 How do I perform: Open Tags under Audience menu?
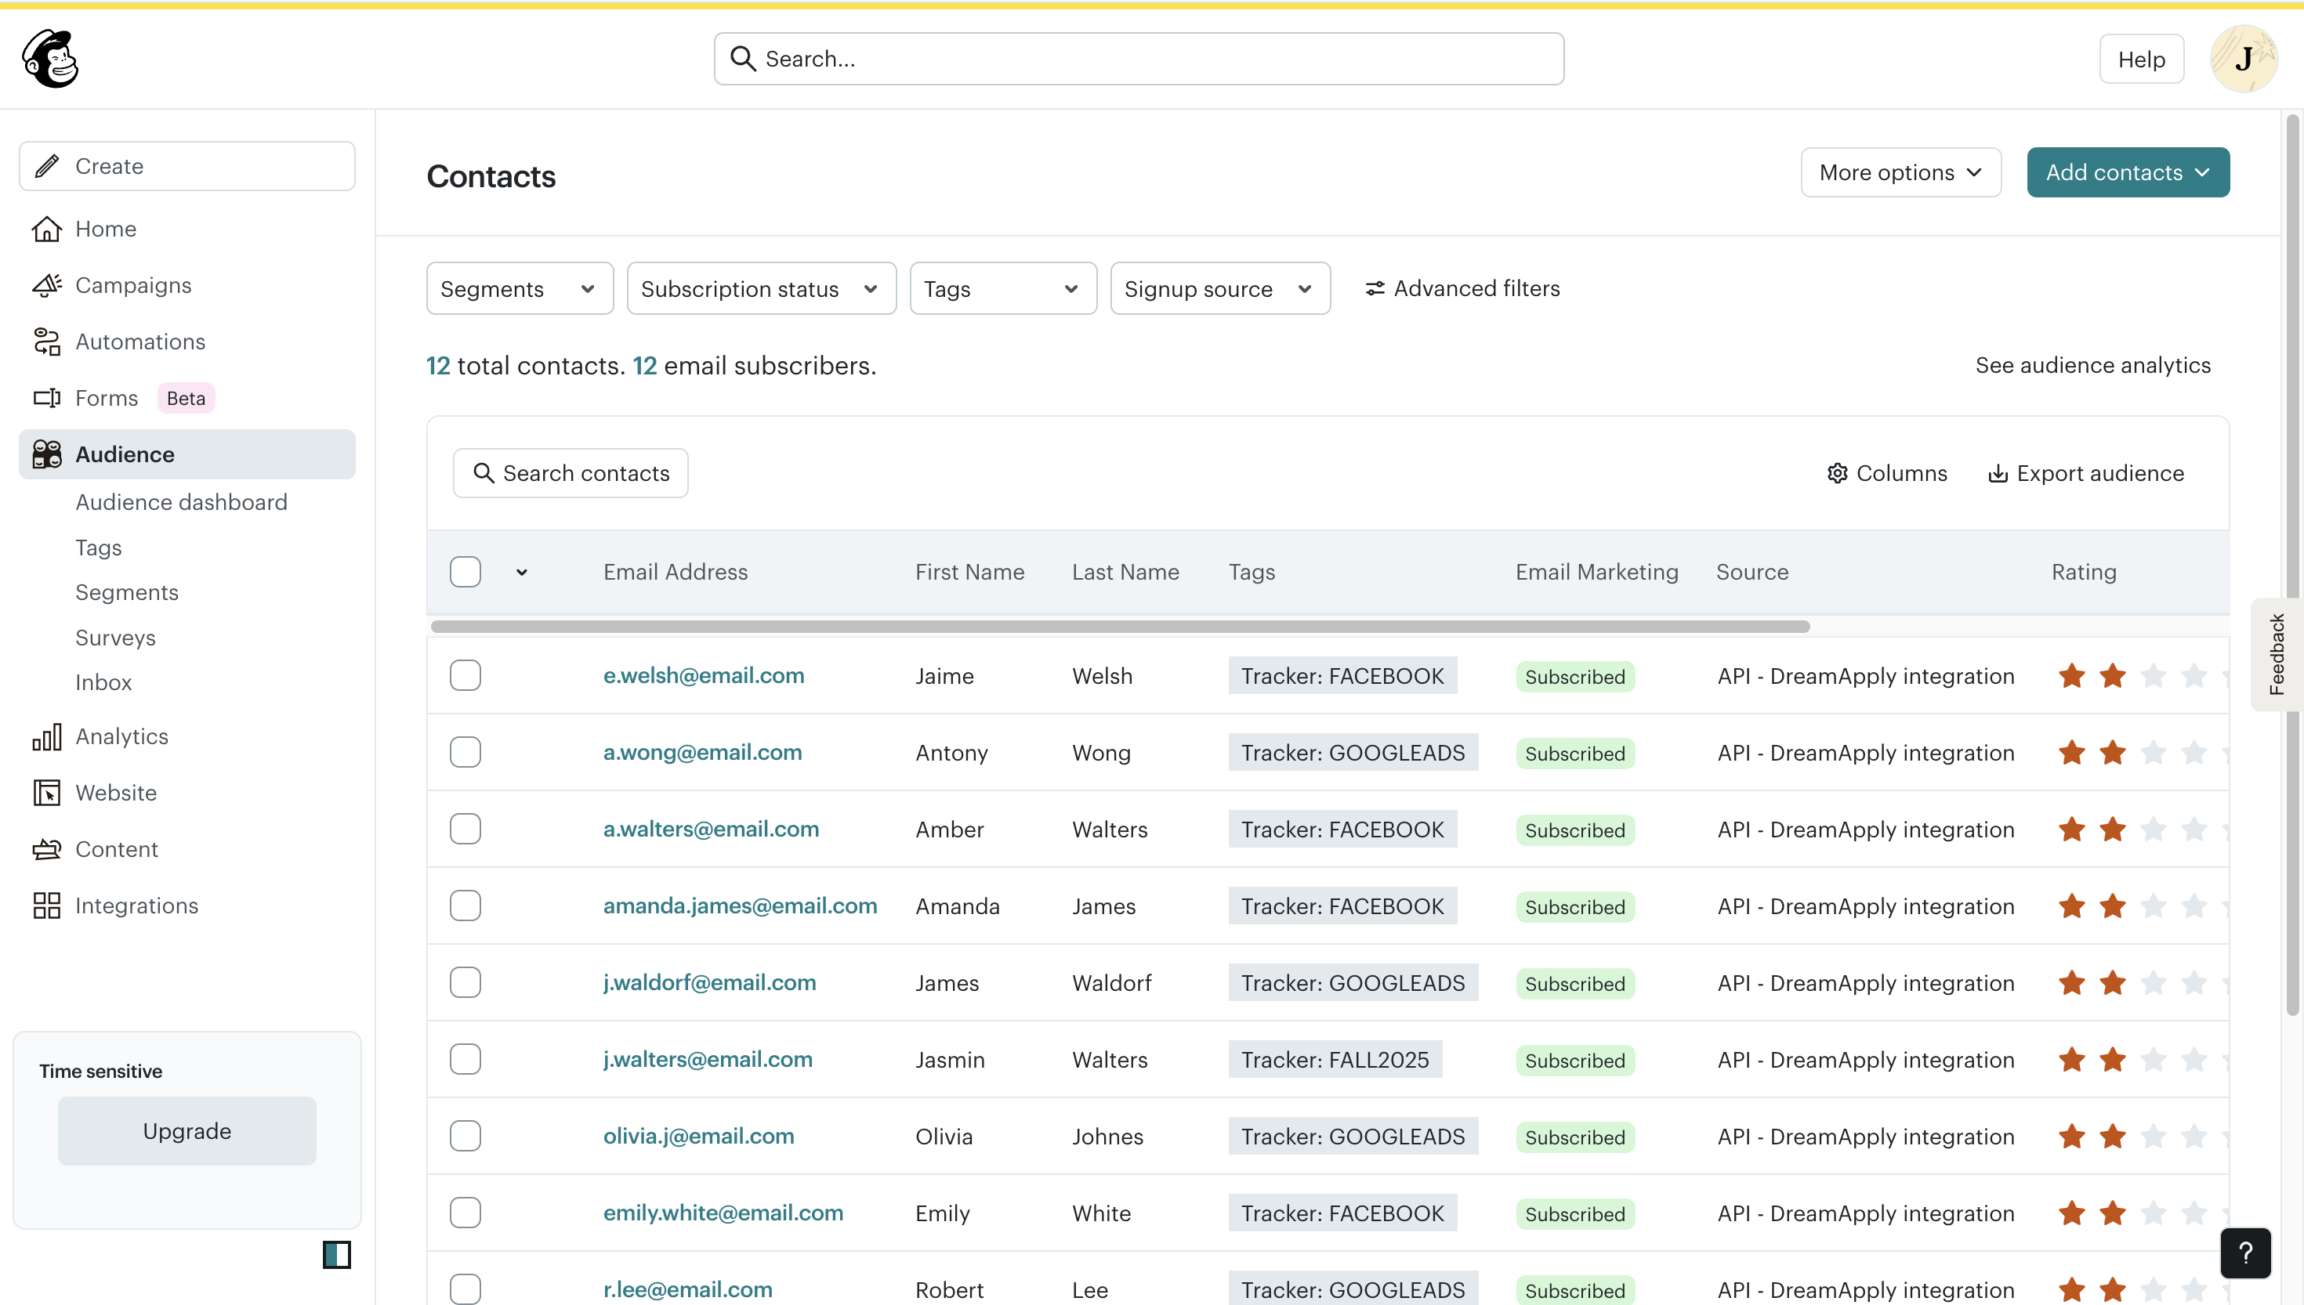(99, 548)
